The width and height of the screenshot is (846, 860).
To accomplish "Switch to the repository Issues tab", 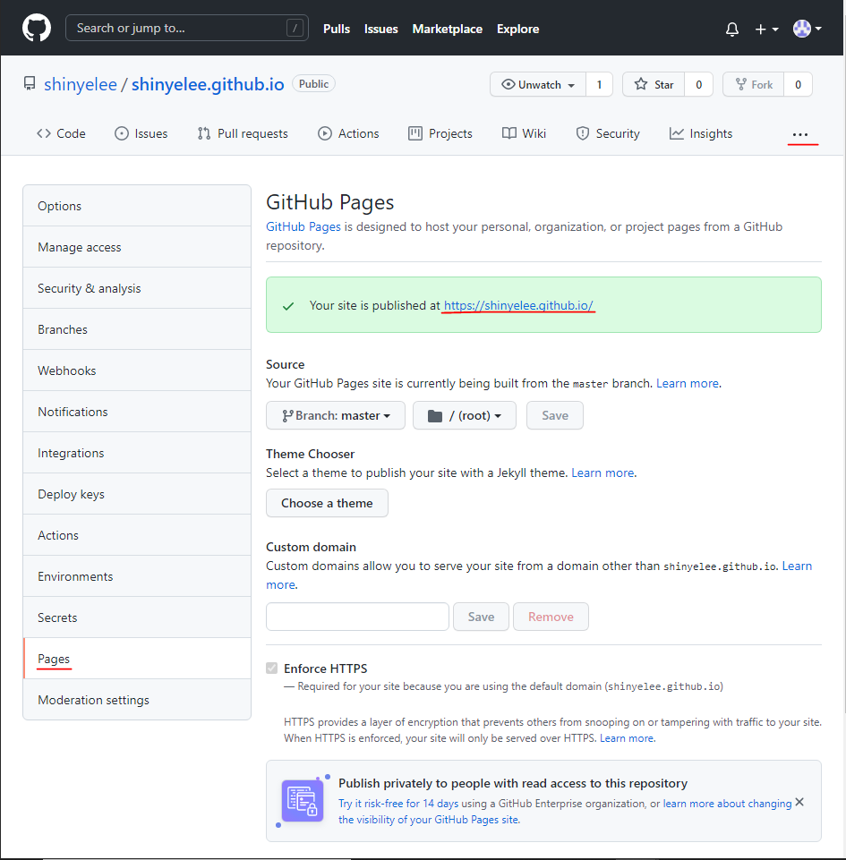I will click(141, 134).
